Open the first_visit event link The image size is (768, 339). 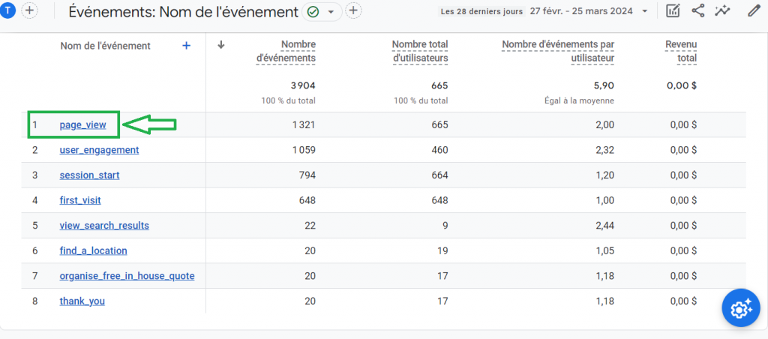pos(80,200)
